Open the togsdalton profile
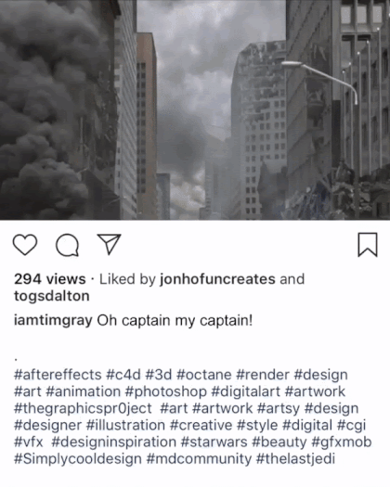 coord(52,296)
